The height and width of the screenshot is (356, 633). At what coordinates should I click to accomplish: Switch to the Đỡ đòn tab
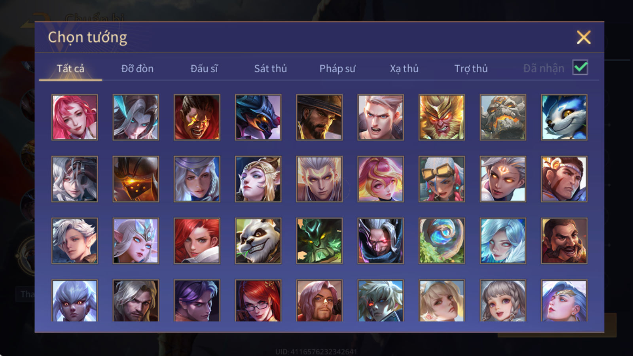[137, 68]
